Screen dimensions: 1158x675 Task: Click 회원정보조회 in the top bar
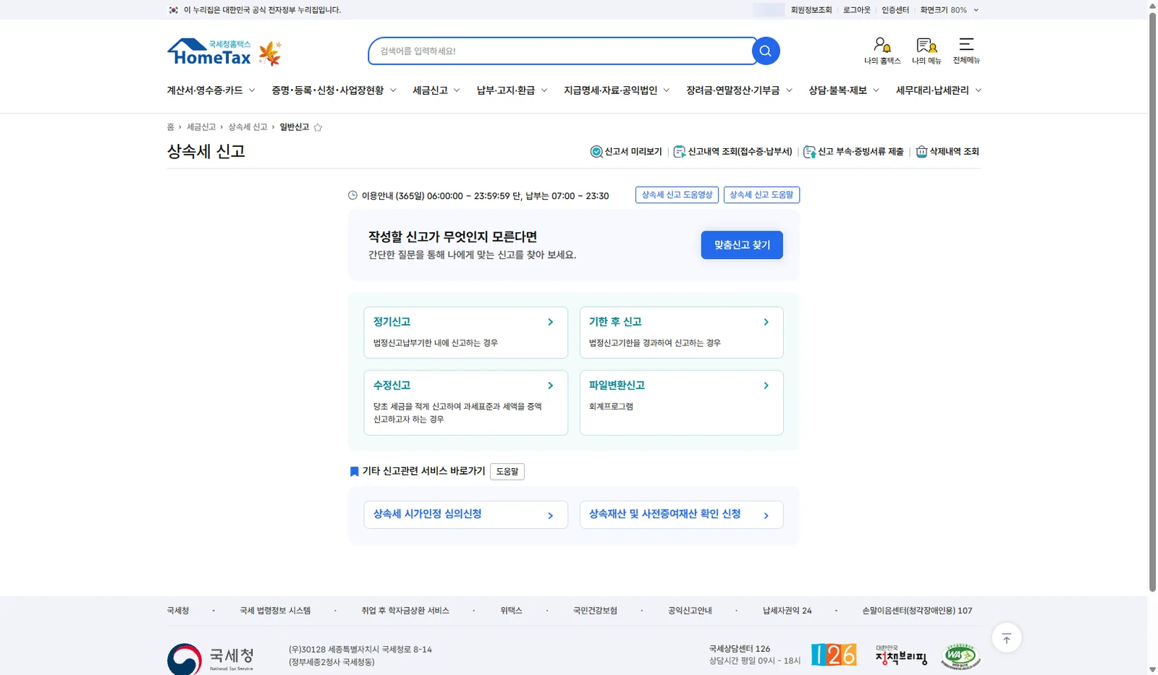[811, 10]
